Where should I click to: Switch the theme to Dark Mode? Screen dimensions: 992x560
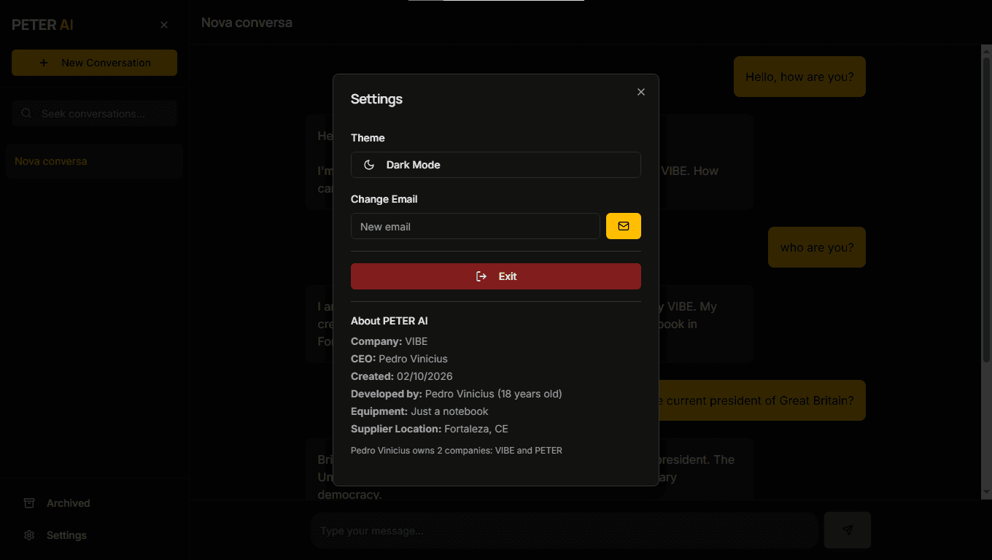tap(496, 165)
